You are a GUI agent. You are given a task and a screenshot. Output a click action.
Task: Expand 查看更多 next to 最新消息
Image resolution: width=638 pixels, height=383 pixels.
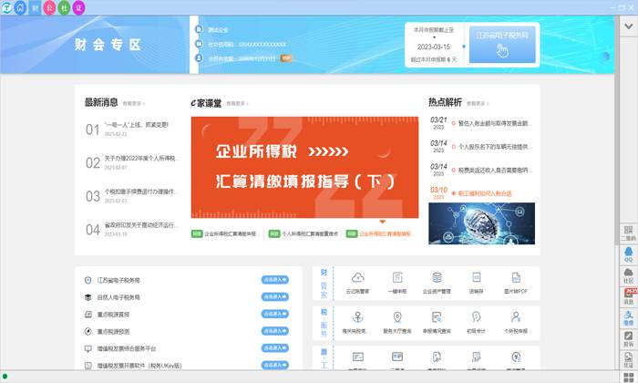133,104
